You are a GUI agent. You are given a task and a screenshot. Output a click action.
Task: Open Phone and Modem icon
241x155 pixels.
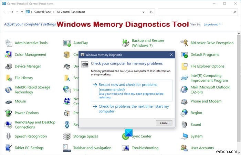pos(184,102)
